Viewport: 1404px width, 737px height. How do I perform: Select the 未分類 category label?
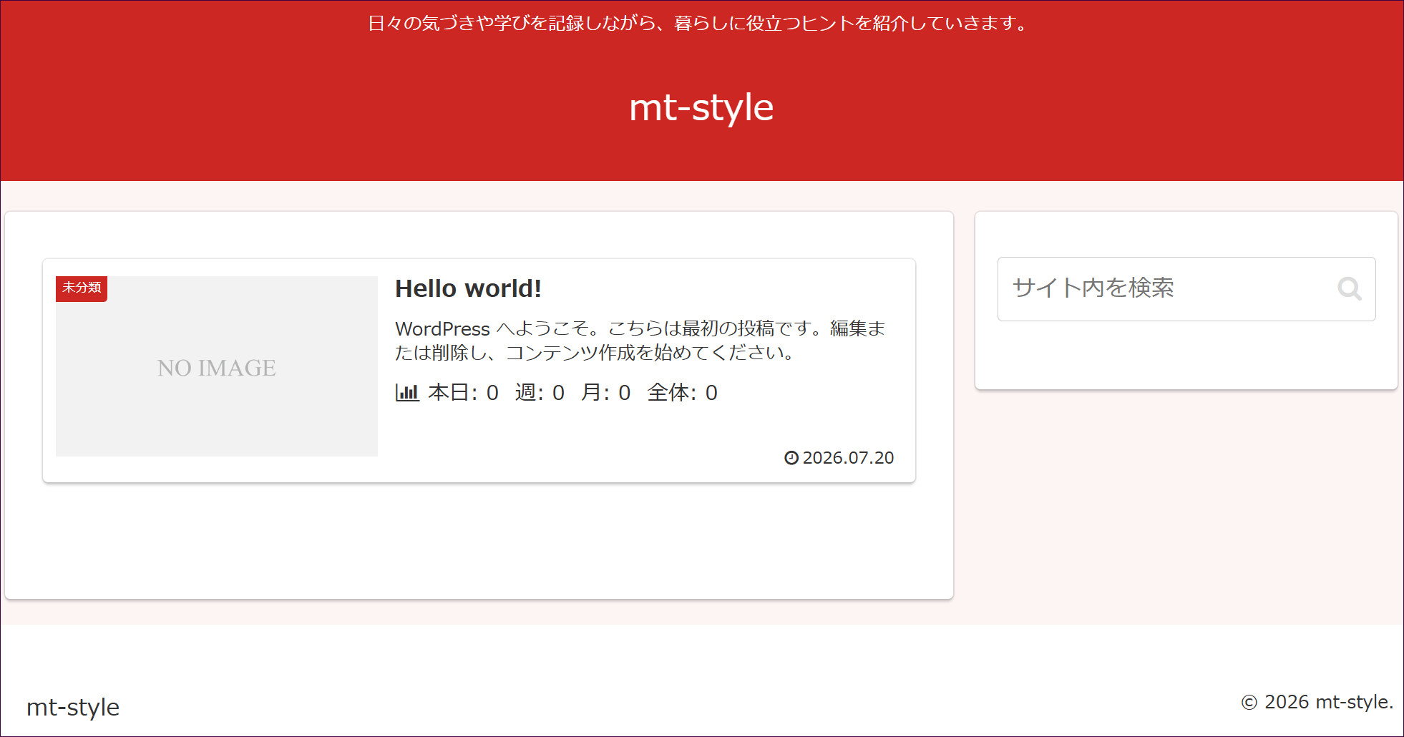point(82,288)
